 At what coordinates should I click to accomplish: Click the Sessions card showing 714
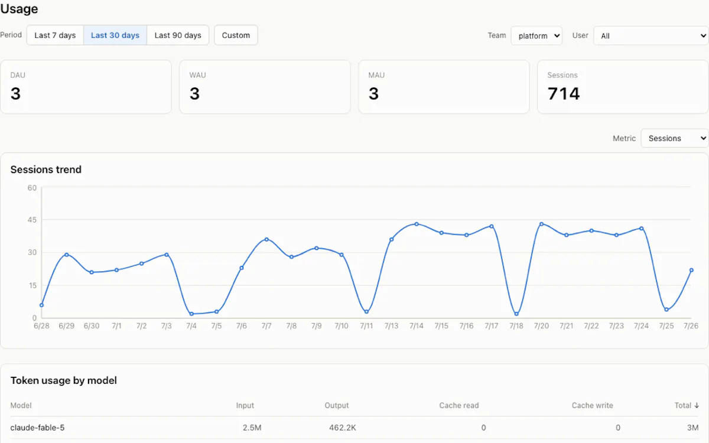coord(623,87)
